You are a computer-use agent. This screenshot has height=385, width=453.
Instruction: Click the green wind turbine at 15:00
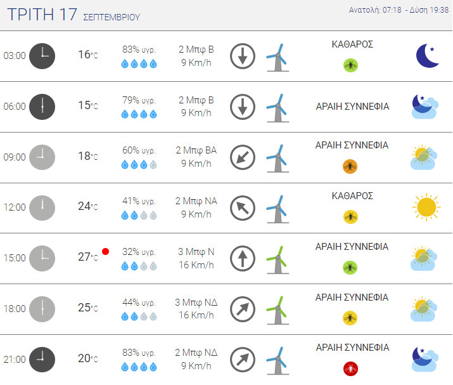tap(278, 260)
